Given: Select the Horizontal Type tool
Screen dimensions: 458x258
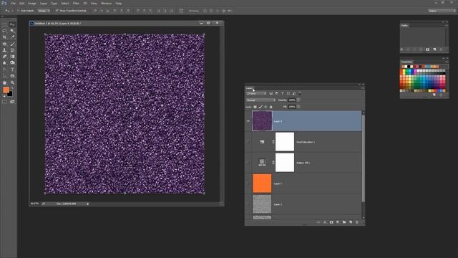Looking at the screenshot, I should click(12, 70).
